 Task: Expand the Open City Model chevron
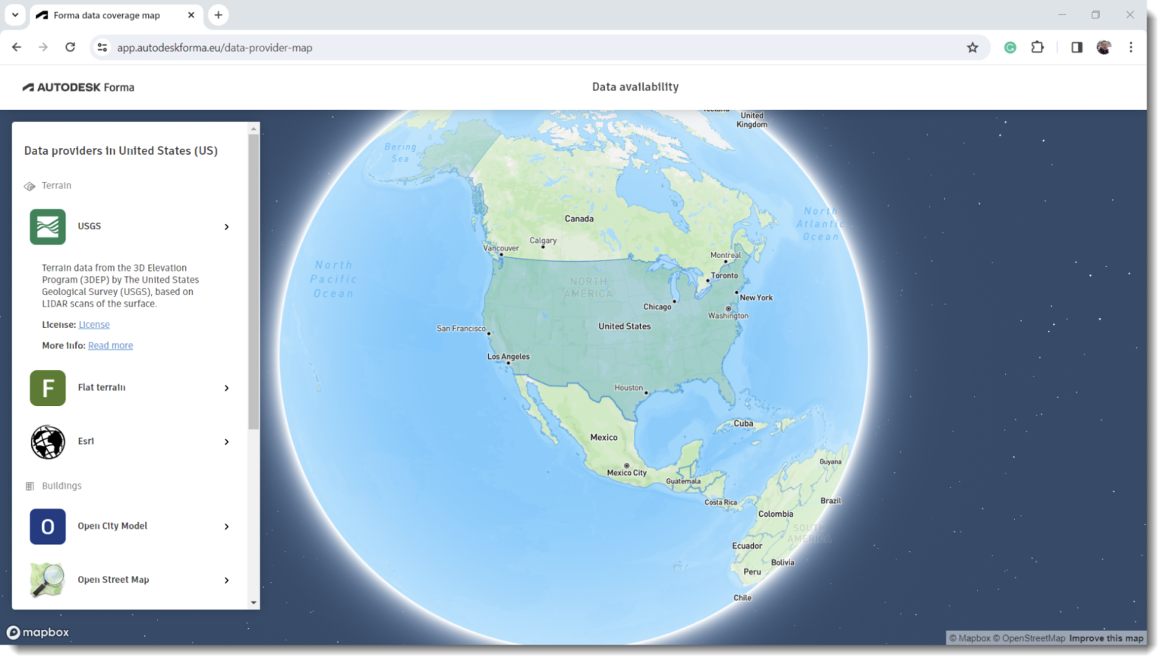pyautogui.click(x=225, y=526)
